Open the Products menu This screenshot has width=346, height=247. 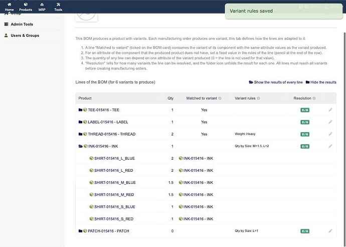(26, 7)
